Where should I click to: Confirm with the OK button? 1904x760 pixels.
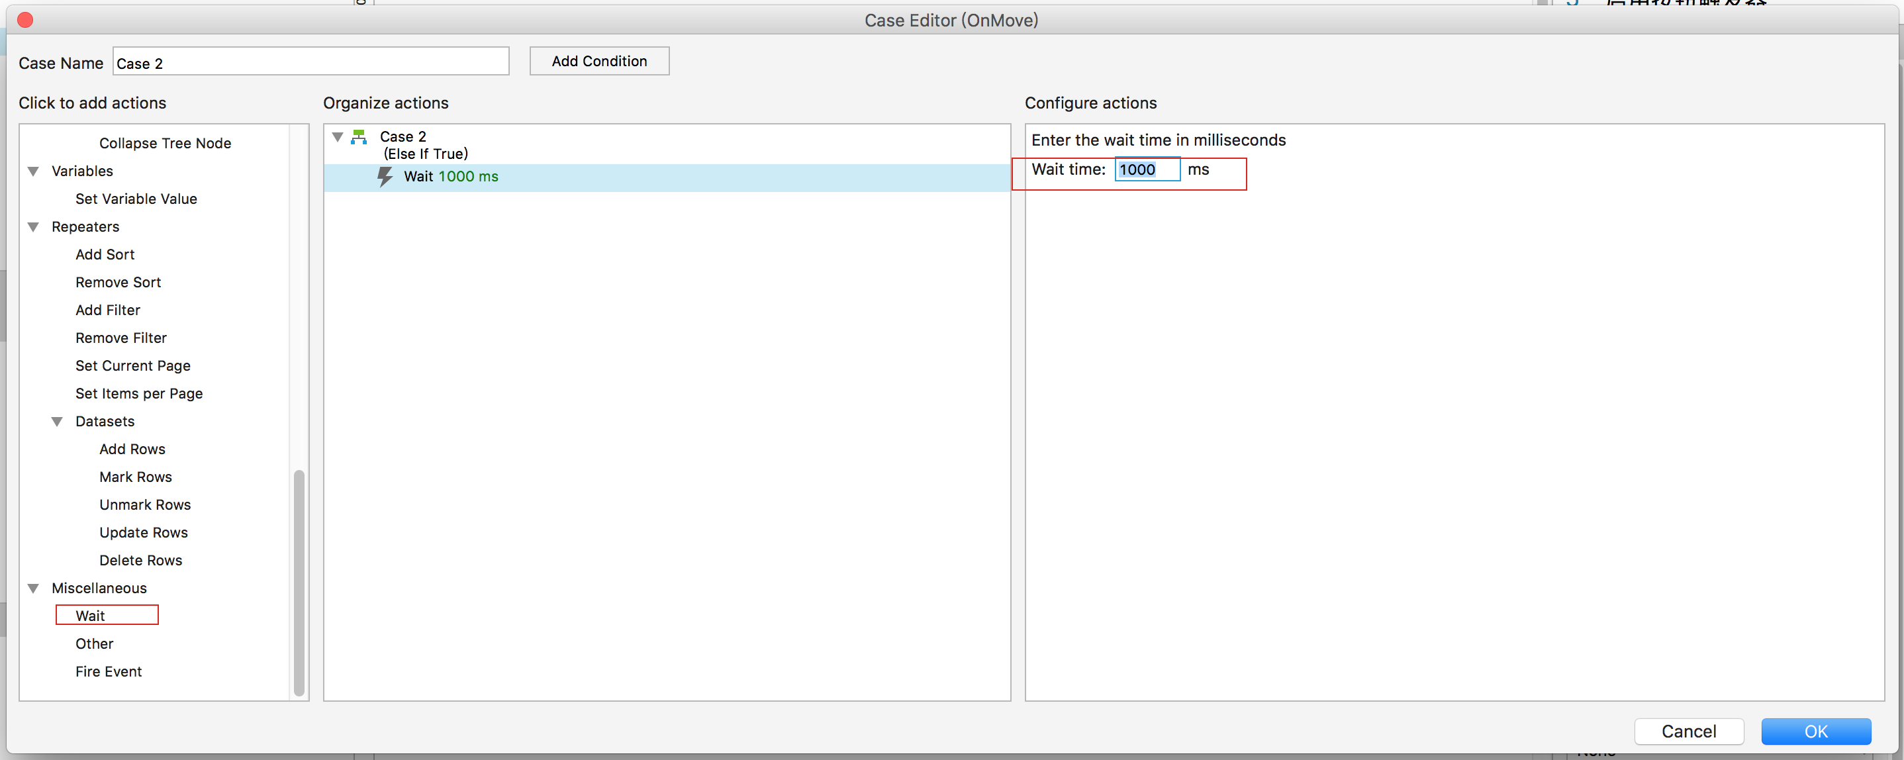[1816, 731]
